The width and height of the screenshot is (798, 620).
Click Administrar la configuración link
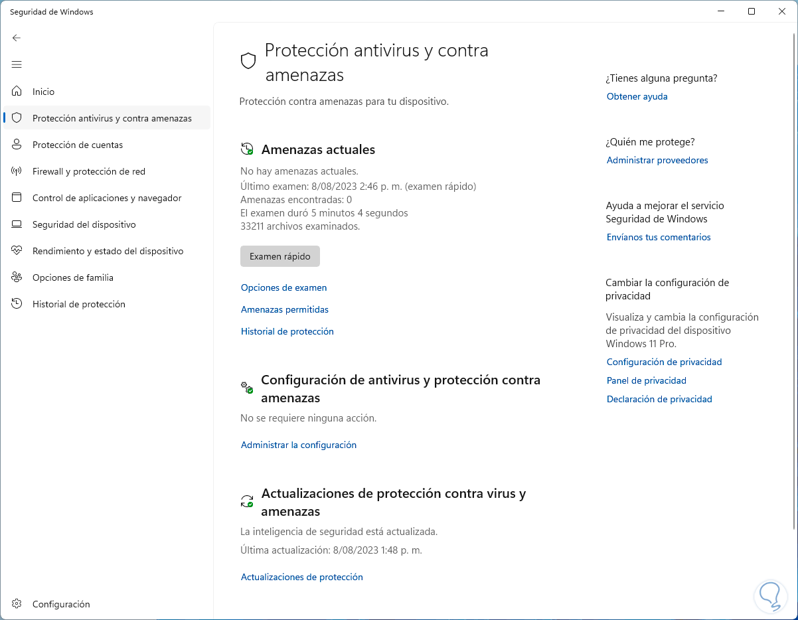298,445
